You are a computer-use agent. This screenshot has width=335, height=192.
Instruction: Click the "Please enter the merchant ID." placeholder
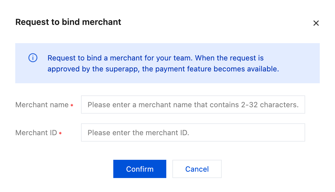click(x=138, y=133)
